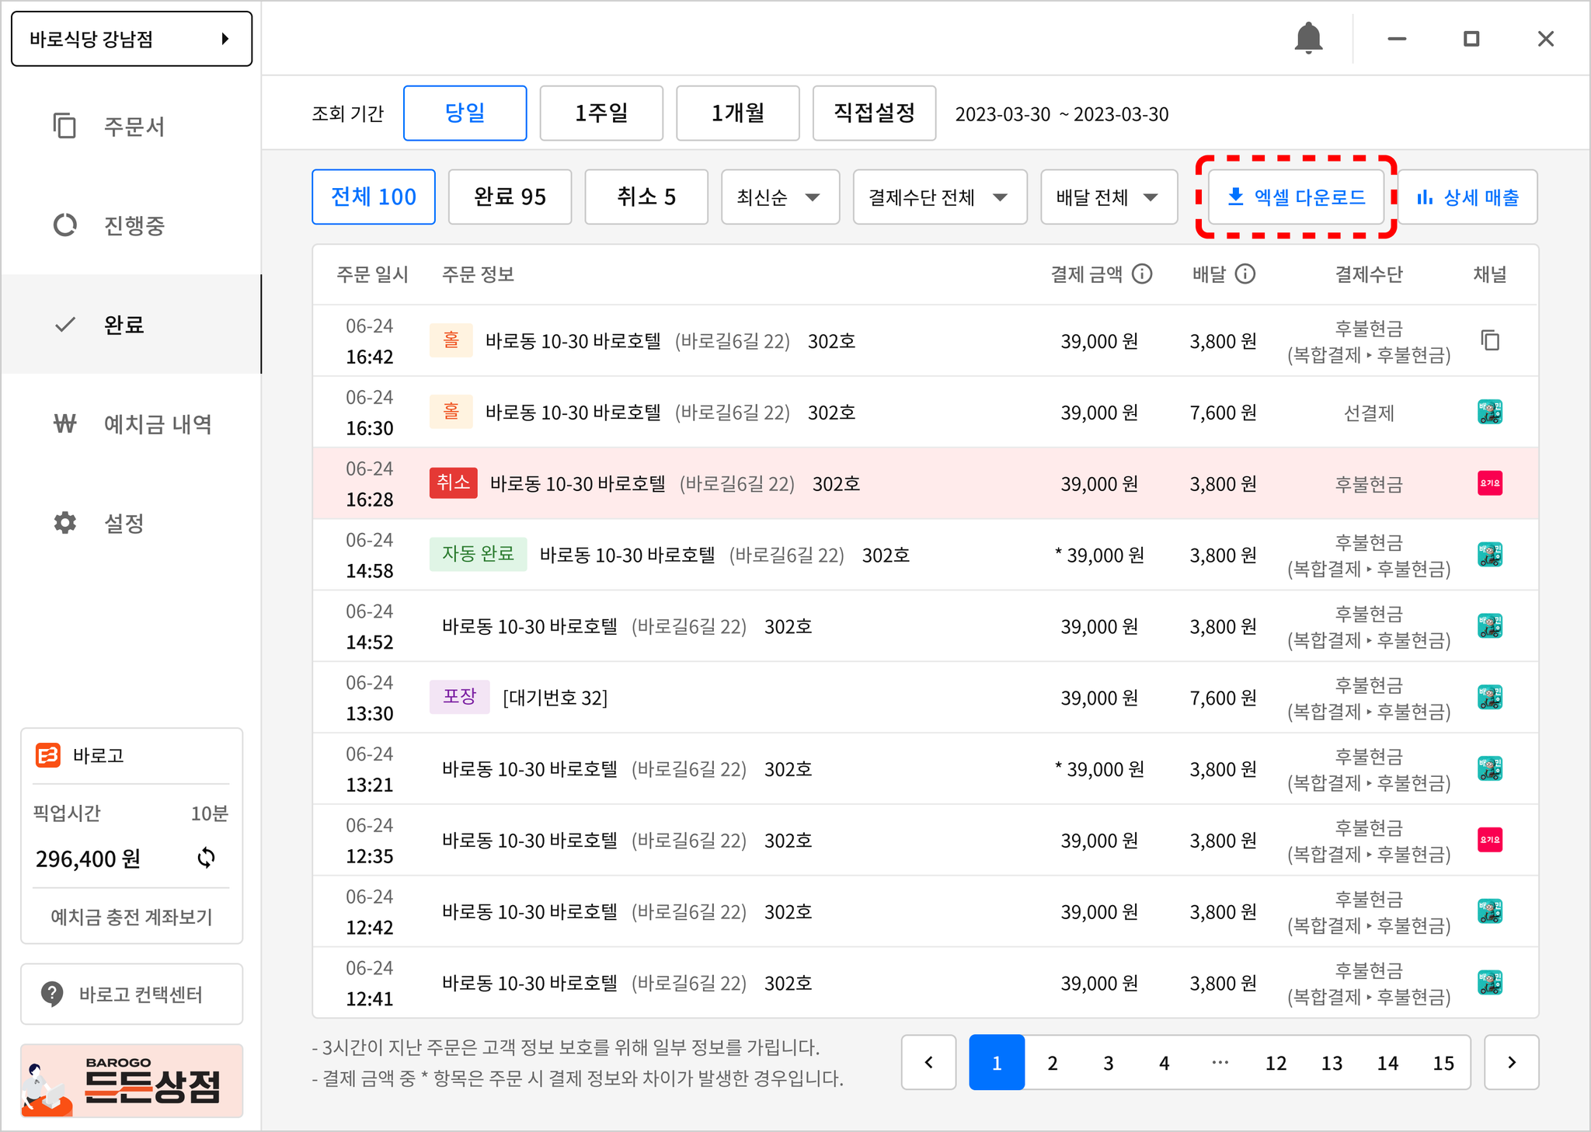This screenshot has height=1132, width=1591.
Task: Expand the 최신순 sort dropdown
Action: click(780, 197)
